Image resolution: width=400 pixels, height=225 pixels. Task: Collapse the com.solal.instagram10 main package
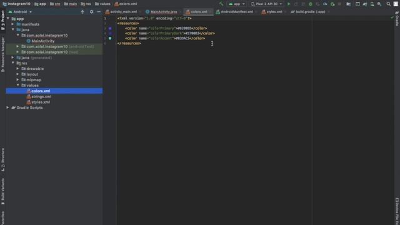tap(18, 35)
